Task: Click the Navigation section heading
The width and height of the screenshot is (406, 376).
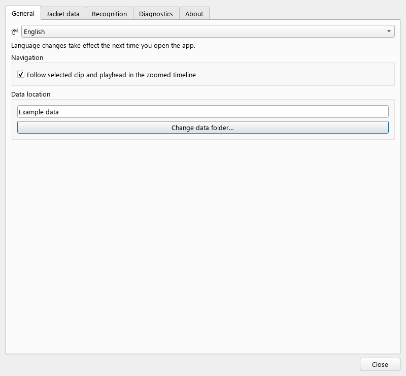Action: click(x=27, y=57)
